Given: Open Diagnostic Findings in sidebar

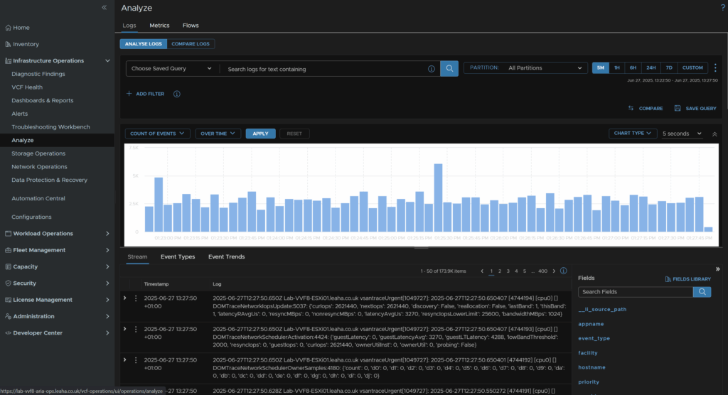Looking at the screenshot, I should pos(38,74).
